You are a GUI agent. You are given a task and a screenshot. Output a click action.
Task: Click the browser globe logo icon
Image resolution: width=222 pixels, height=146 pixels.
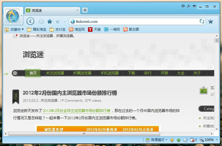pos(13,16)
